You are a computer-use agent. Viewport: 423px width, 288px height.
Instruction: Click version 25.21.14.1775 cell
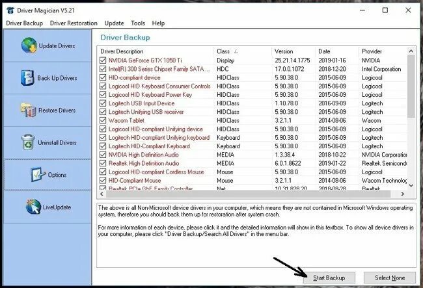point(292,60)
